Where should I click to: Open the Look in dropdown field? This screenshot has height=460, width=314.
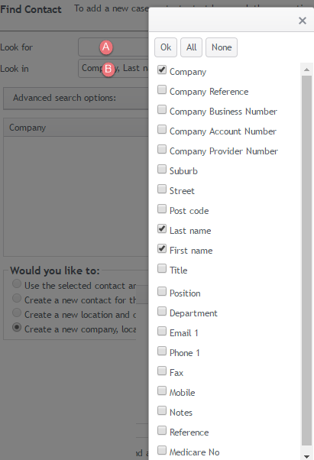click(113, 68)
